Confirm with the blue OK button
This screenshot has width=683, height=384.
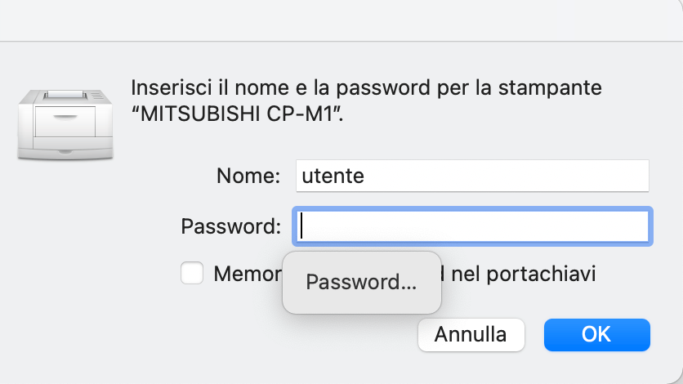pyautogui.click(x=596, y=334)
